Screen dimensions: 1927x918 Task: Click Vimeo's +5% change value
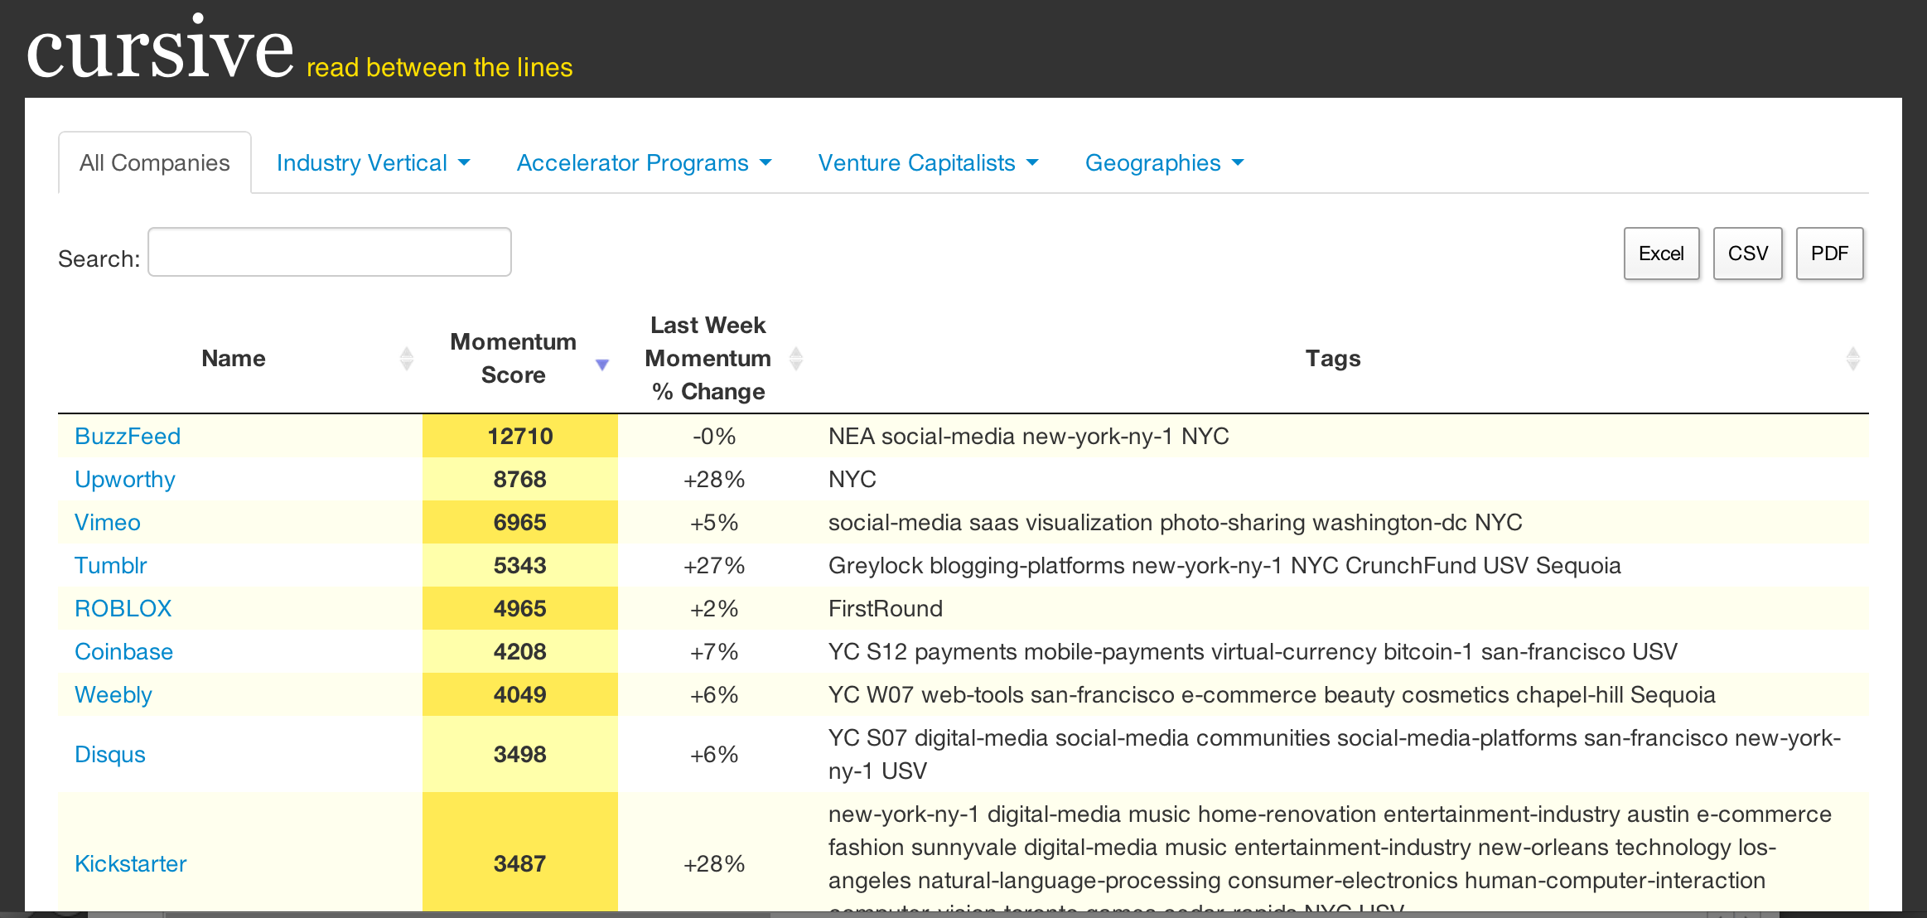pyautogui.click(x=714, y=523)
